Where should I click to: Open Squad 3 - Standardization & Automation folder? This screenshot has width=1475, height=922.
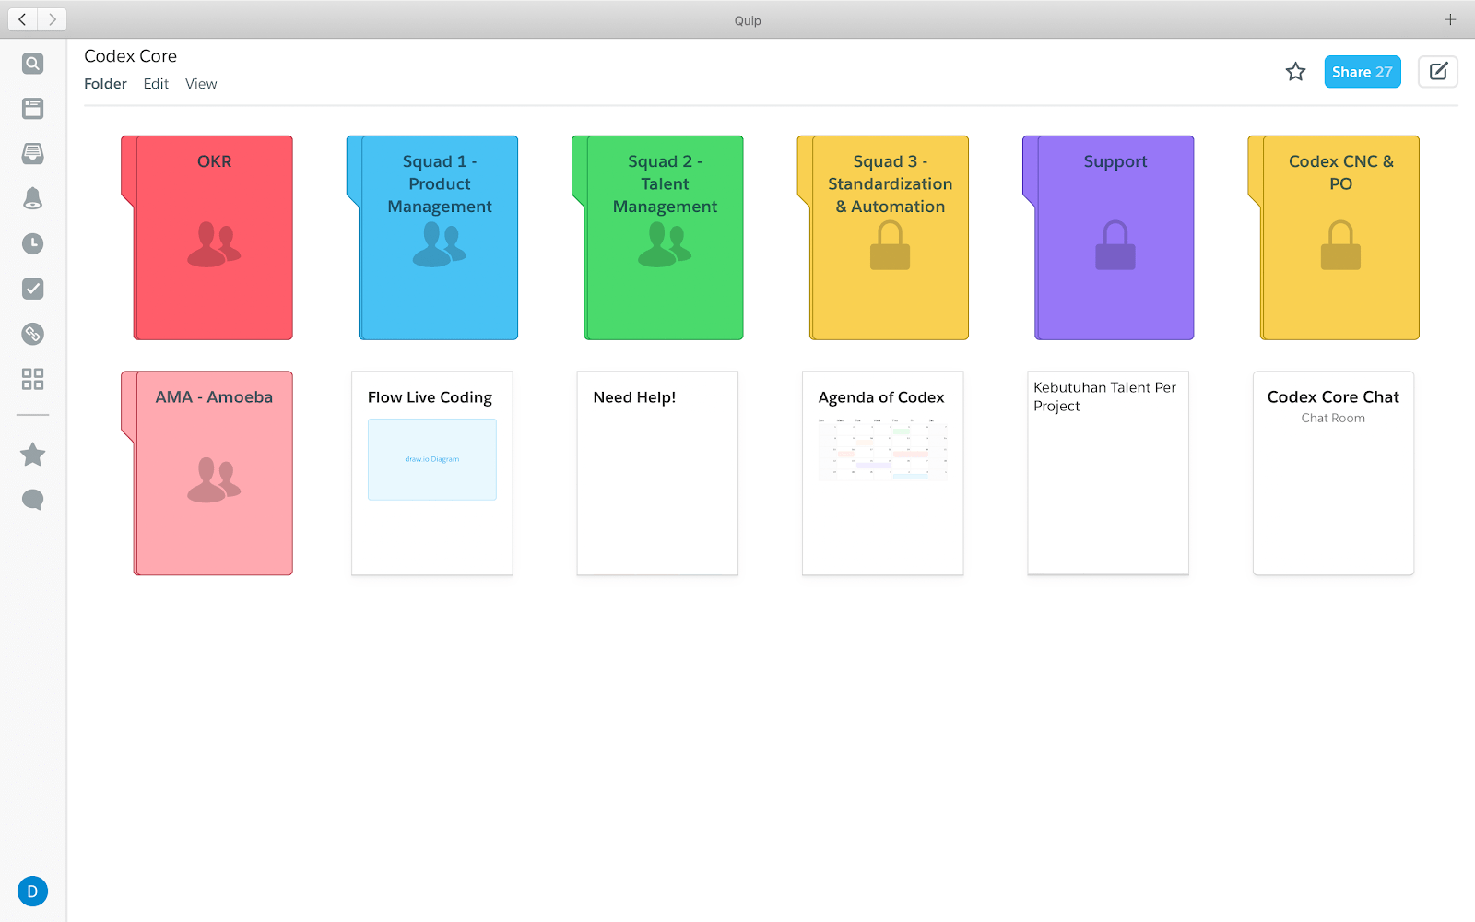[883, 238]
